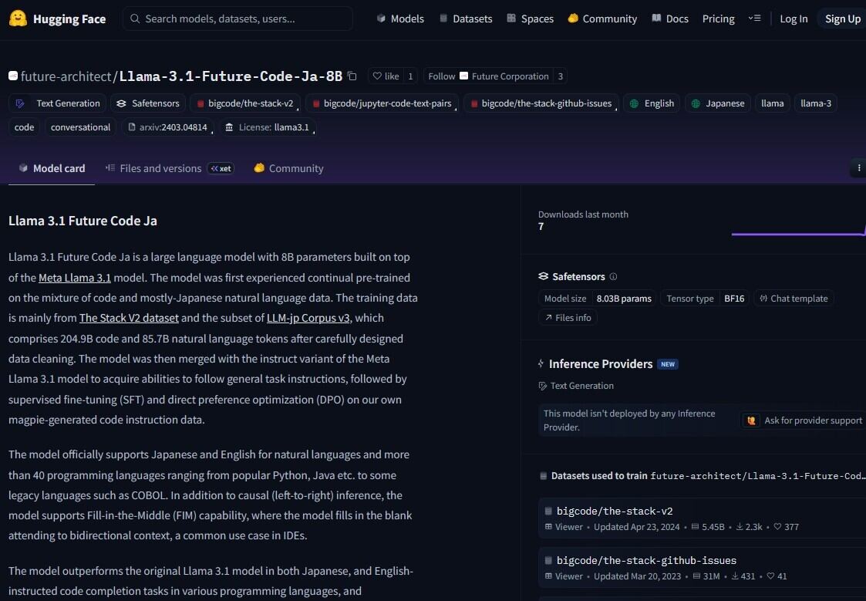Go to the Pricing page
Image resolution: width=866 pixels, height=601 pixels.
click(x=719, y=19)
